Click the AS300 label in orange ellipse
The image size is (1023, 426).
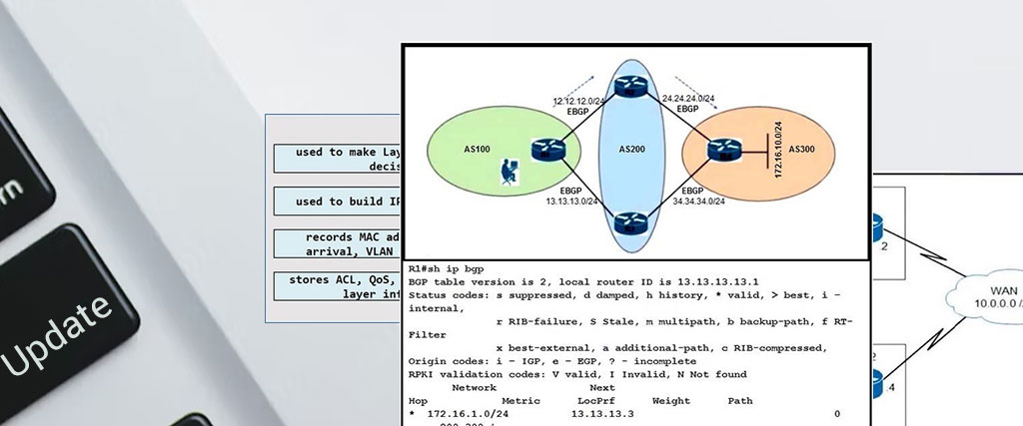coord(801,150)
